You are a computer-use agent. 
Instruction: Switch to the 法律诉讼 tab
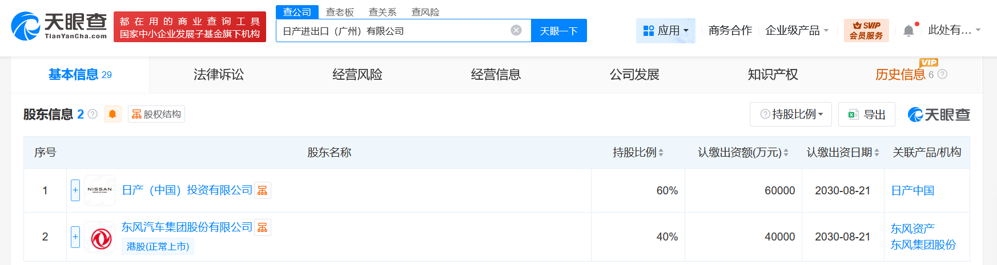coord(219,75)
